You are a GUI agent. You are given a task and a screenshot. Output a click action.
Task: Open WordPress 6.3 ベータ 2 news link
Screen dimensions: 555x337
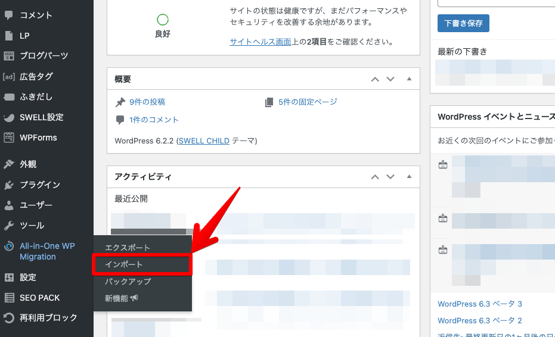click(x=480, y=321)
